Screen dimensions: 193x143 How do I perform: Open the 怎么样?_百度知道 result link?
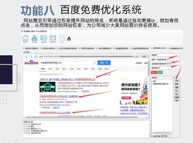(x=59, y=96)
